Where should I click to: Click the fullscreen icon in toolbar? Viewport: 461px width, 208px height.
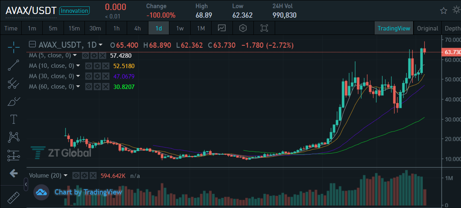coord(264,28)
